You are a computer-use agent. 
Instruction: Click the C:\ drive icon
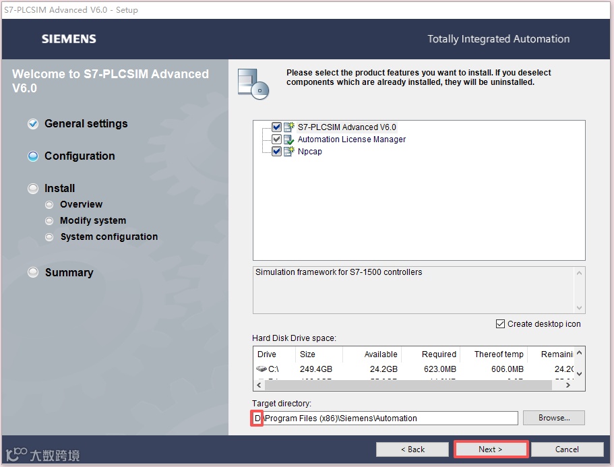point(262,369)
